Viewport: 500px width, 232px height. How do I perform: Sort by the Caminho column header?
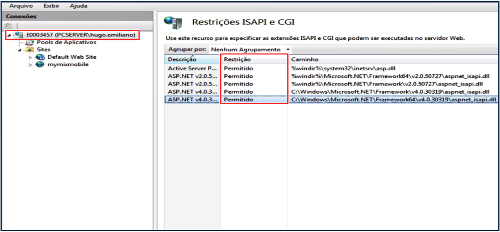point(394,59)
